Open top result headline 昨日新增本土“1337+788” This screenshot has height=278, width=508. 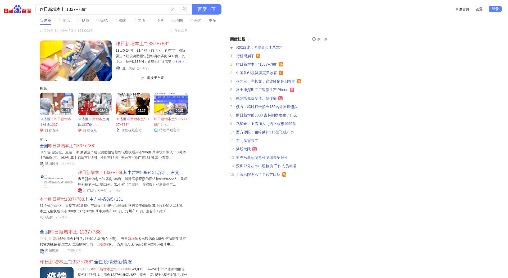142,44
